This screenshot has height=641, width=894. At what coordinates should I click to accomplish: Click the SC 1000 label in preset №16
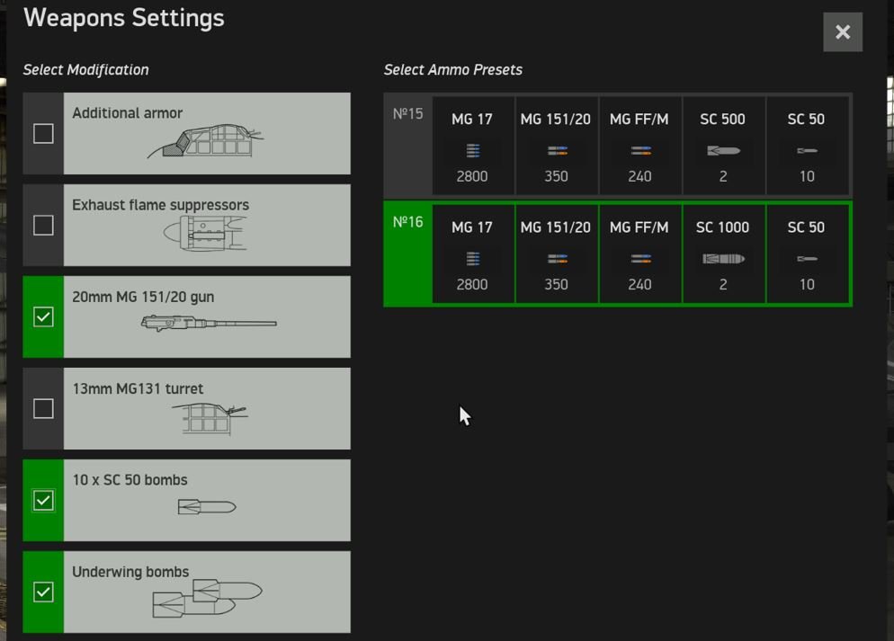tap(722, 227)
